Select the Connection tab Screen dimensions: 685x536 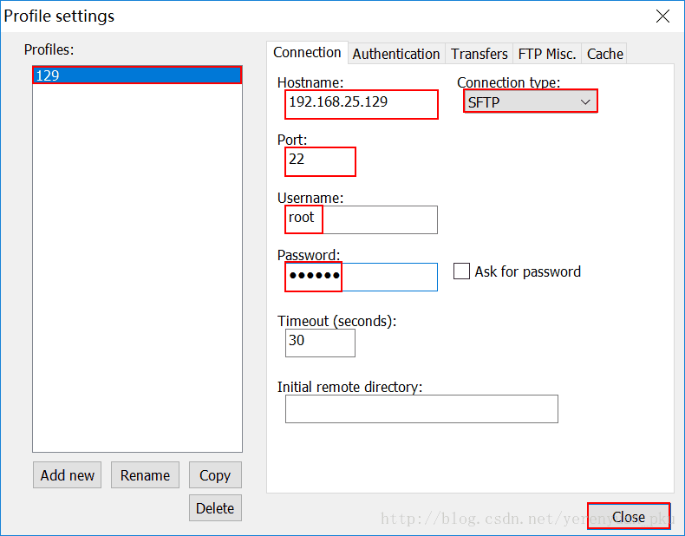307,53
